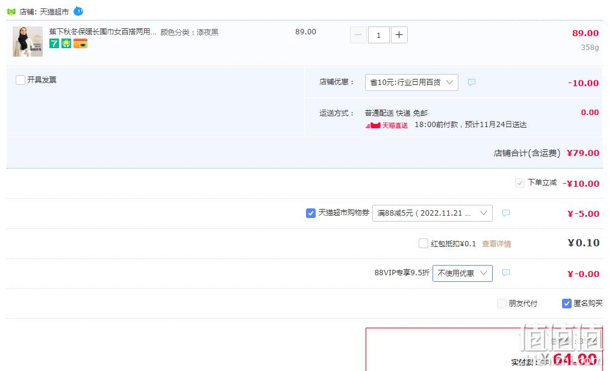This screenshot has width=609, height=371.
Task: Click the quantity input field showing 1
Action: [379, 35]
